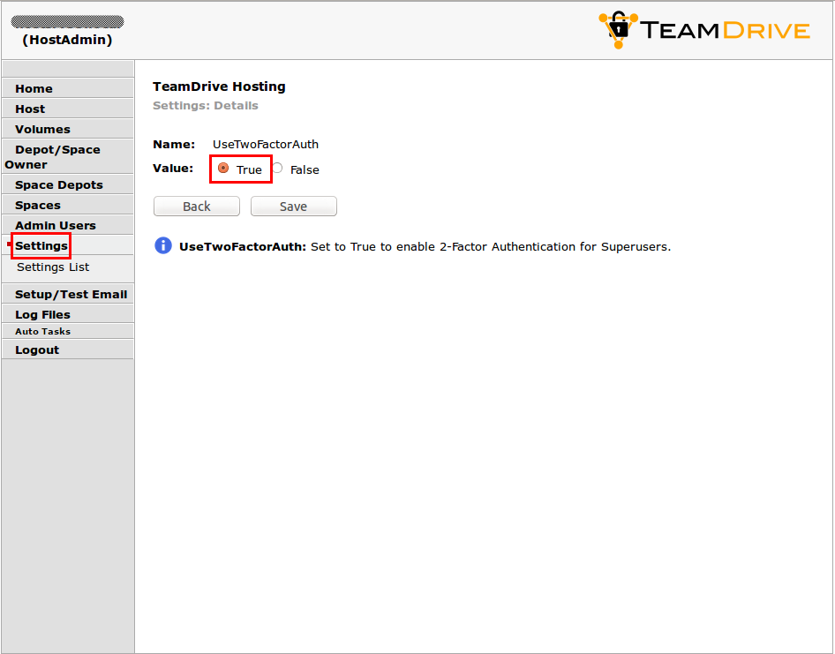The width and height of the screenshot is (835, 654).
Task: Select the False radio button
Action: (x=276, y=168)
